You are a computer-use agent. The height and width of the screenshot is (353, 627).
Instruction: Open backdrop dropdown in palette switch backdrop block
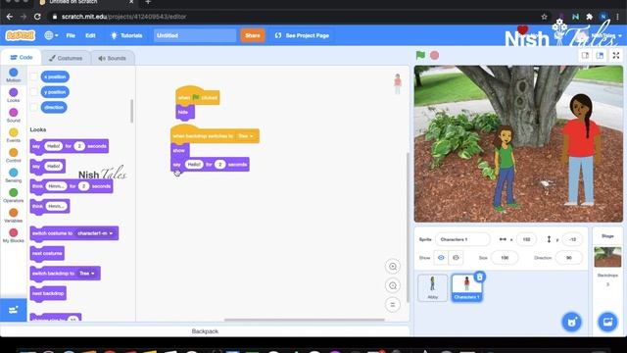coord(87,274)
